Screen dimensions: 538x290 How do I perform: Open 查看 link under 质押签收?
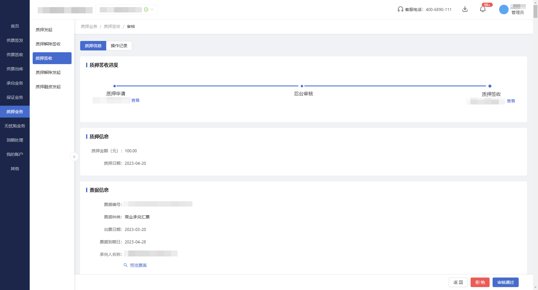pos(511,101)
